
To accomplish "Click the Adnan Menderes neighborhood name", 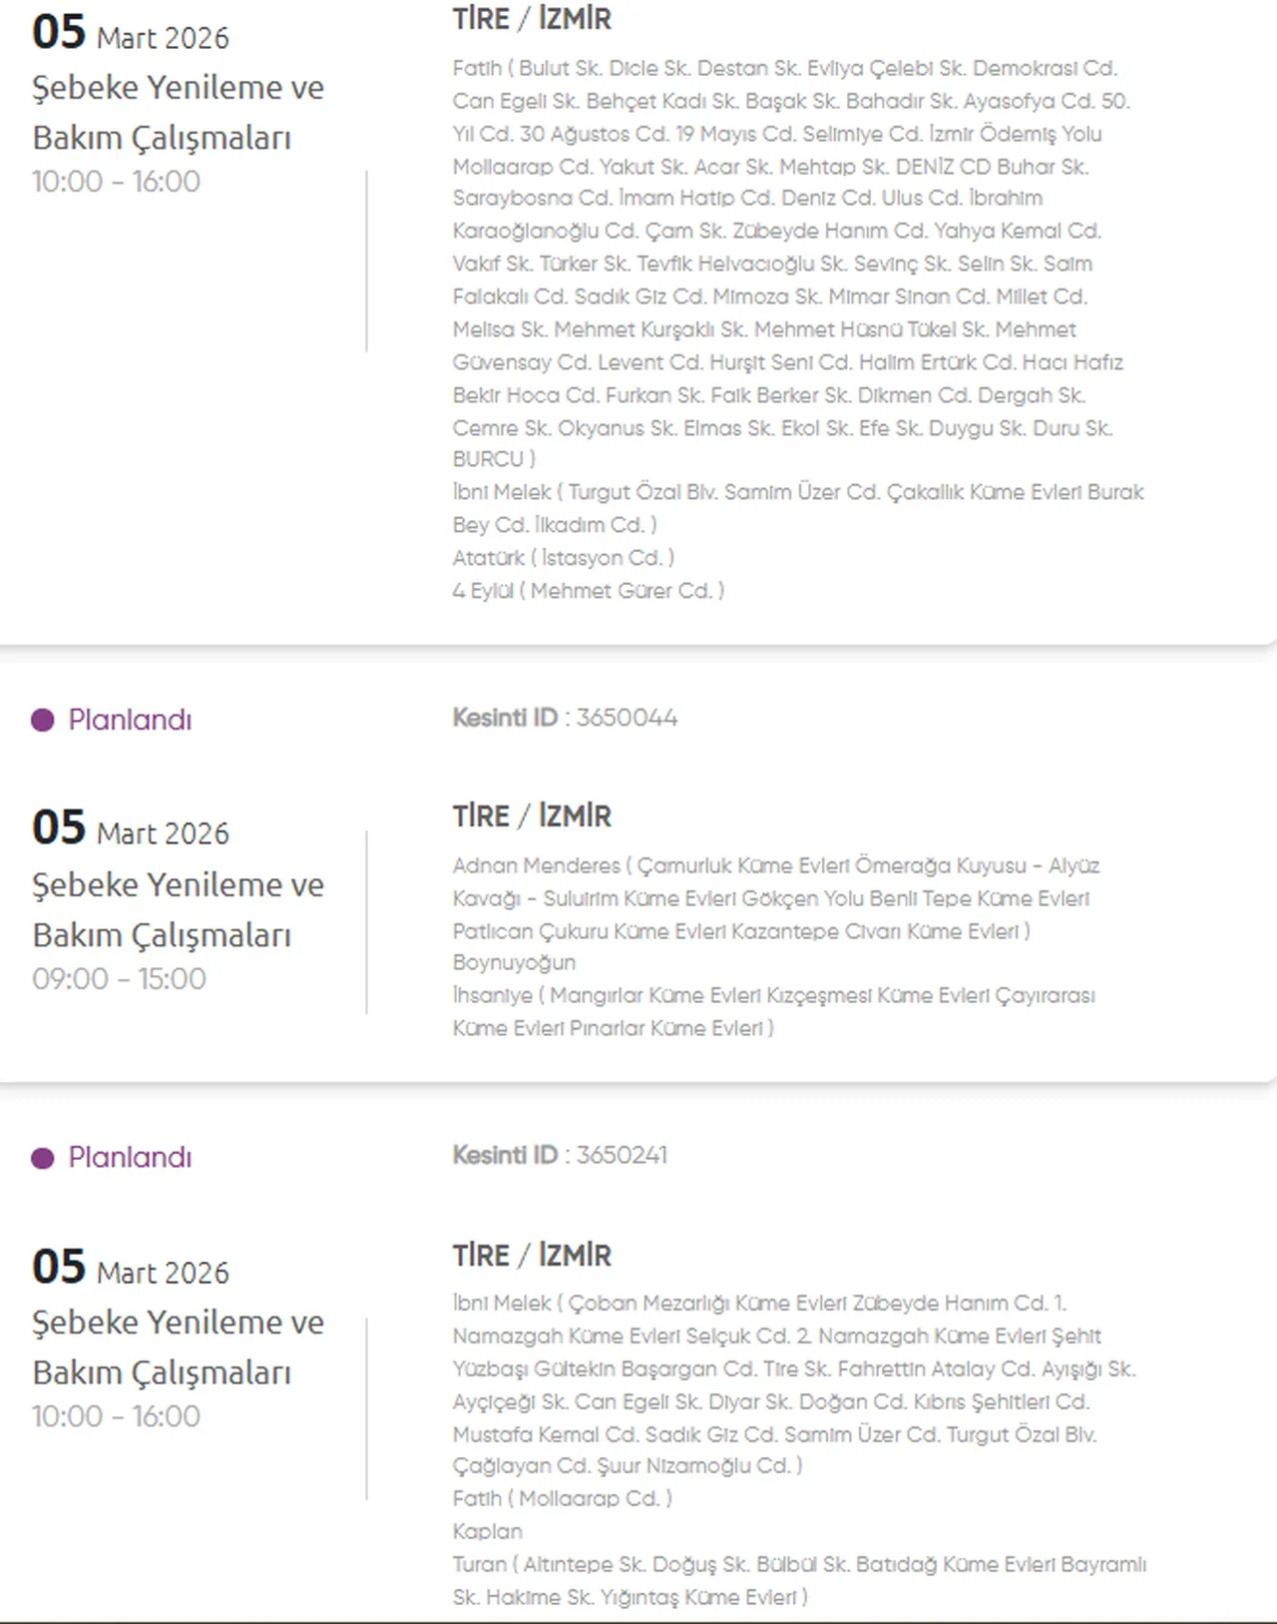I will pos(537,865).
